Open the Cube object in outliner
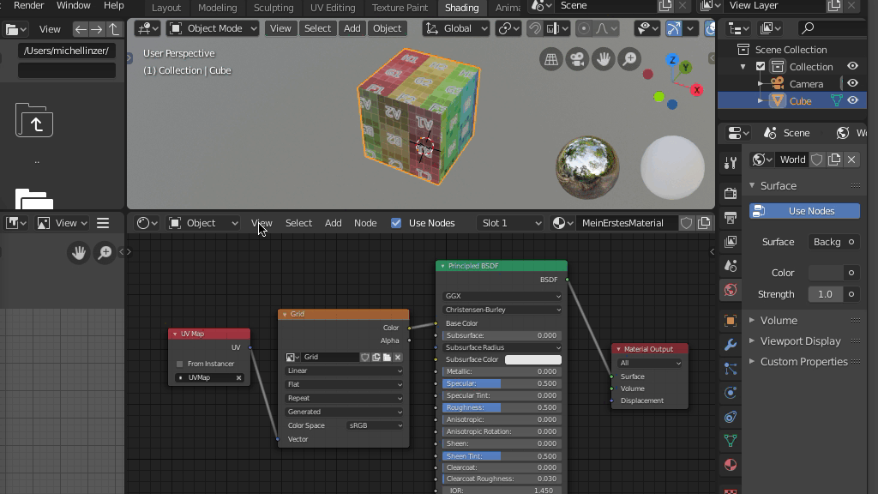878x494 pixels. (800, 100)
